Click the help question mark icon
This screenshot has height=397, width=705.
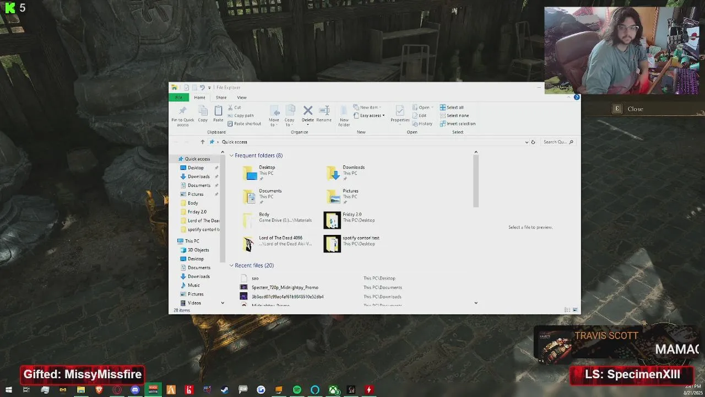pyautogui.click(x=577, y=97)
